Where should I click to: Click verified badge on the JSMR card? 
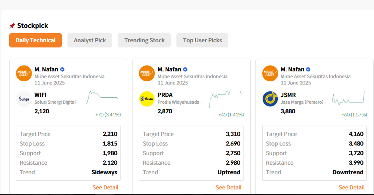tap(308, 69)
